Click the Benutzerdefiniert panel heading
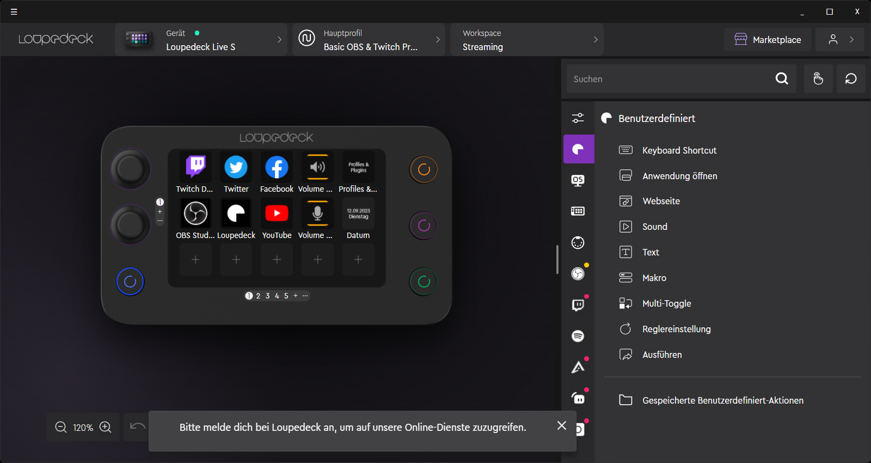The width and height of the screenshot is (871, 463). (x=657, y=118)
